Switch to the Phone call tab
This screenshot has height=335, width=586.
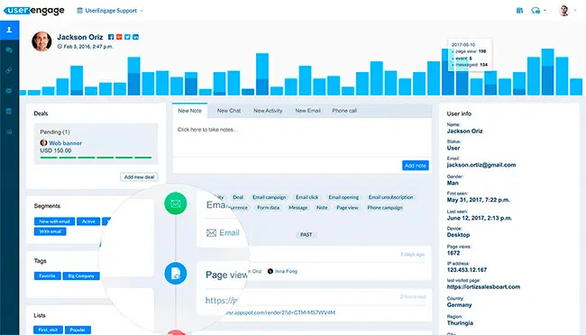[344, 111]
